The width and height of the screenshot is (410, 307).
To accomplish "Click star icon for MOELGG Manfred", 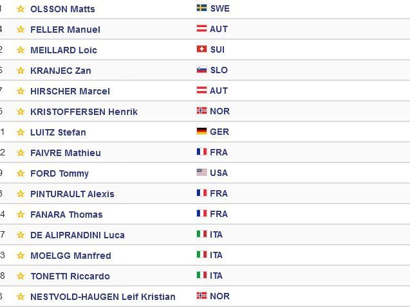I will (x=21, y=256).
